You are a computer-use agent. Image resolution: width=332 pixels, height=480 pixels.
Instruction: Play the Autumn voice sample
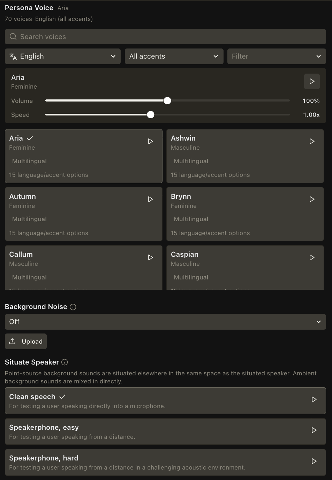click(150, 199)
